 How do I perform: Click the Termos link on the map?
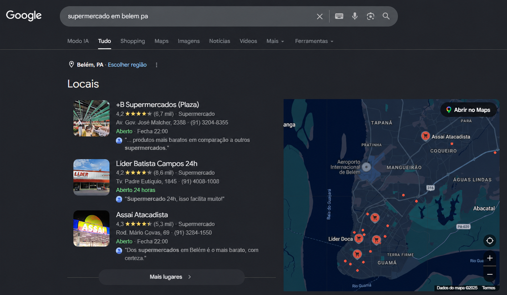click(488, 288)
